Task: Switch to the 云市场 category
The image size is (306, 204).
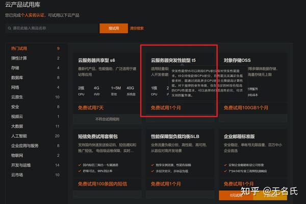Action: (17, 175)
